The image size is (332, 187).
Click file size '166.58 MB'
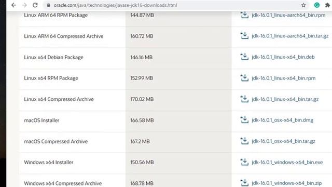[142, 120]
